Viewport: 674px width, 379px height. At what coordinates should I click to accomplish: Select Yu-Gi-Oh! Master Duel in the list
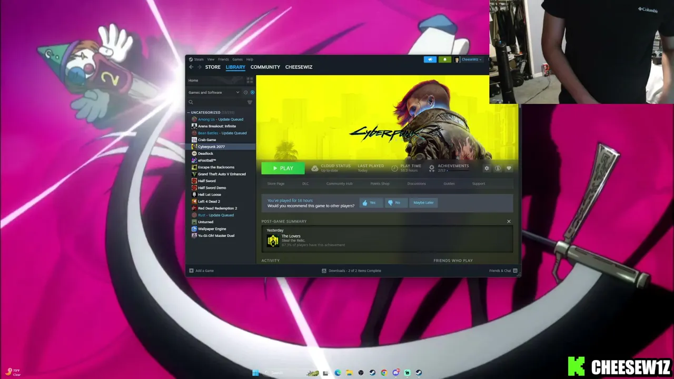pyautogui.click(x=221, y=236)
